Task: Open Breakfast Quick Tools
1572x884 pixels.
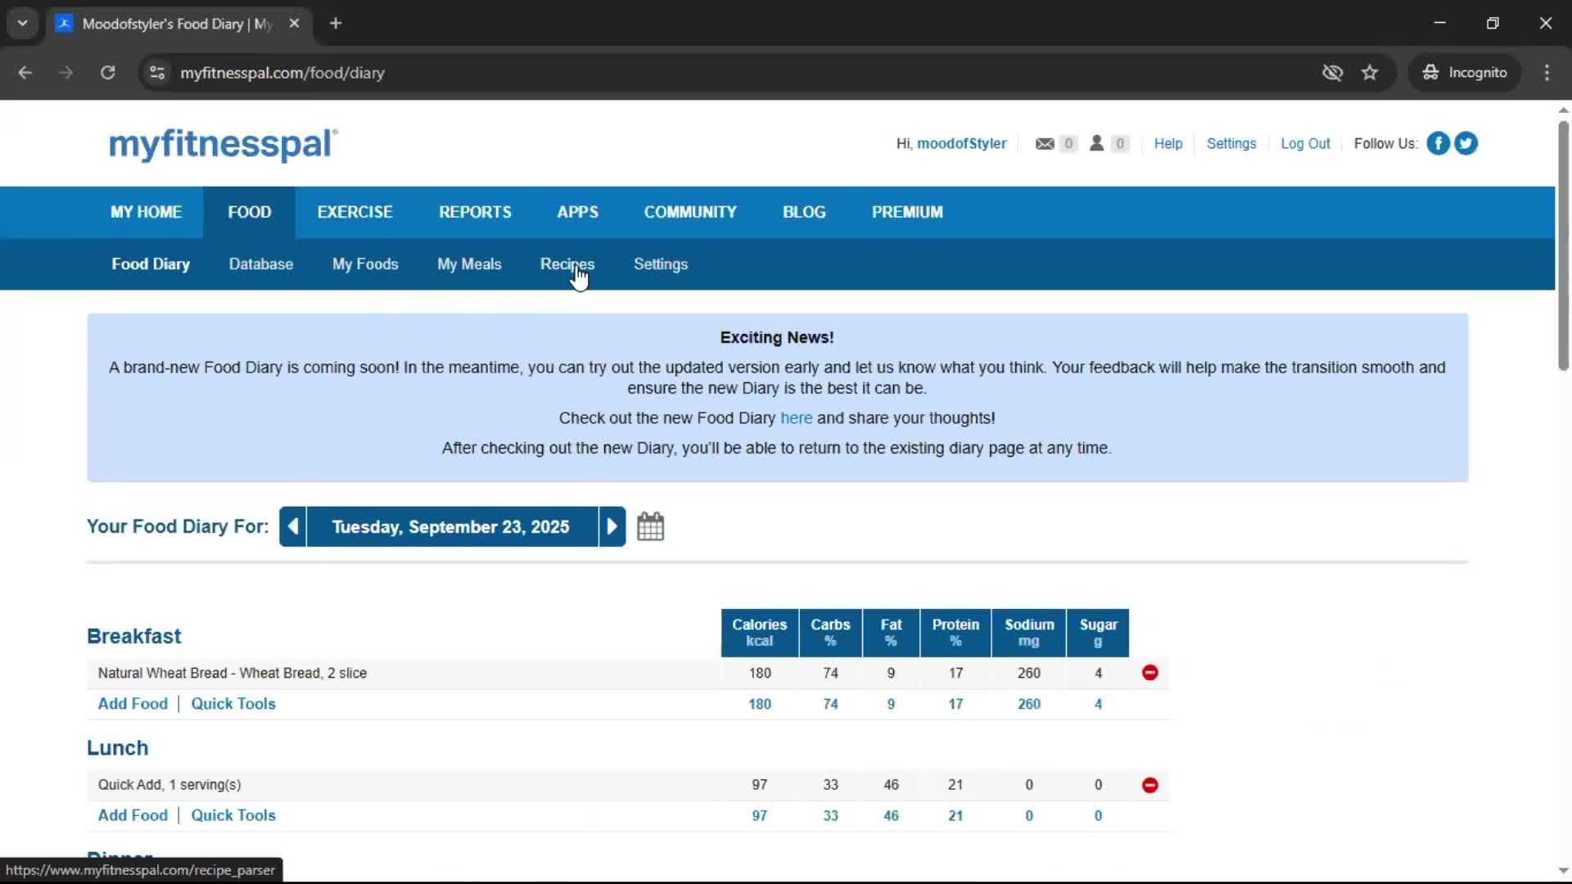Action: (x=233, y=704)
